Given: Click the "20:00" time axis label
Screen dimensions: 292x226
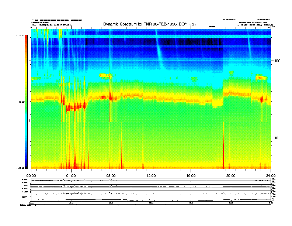Looking at the screenshot, I should [x=231, y=176].
